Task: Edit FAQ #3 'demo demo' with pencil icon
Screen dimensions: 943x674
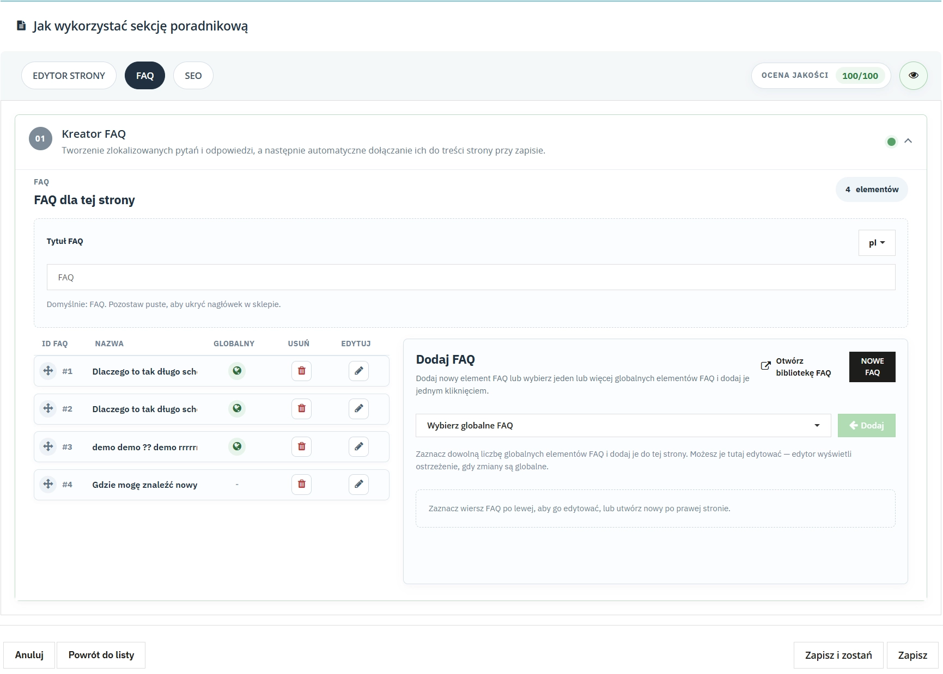Action: point(358,446)
